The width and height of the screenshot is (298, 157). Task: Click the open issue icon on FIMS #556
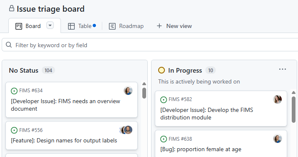pyautogui.click(x=14, y=130)
